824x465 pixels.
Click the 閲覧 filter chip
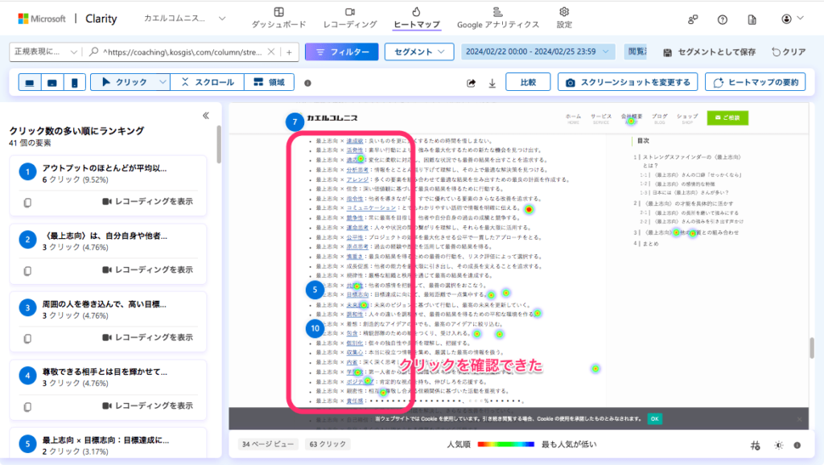pyautogui.click(x=636, y=51)
